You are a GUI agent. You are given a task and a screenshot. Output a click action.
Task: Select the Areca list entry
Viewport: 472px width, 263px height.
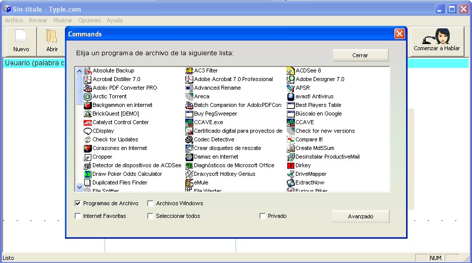pos(201,96)
